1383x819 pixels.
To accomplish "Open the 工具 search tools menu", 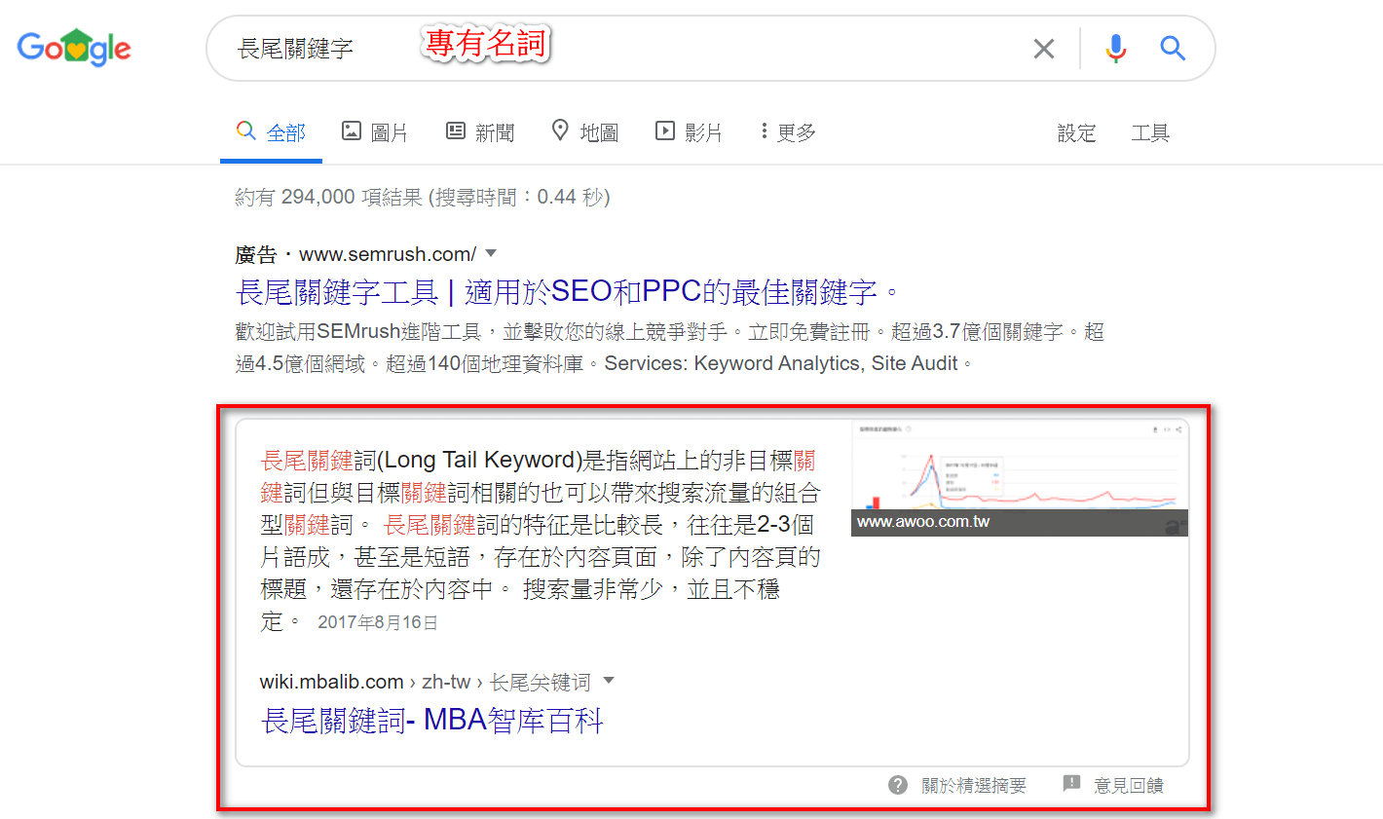I will pos(1149,133).
